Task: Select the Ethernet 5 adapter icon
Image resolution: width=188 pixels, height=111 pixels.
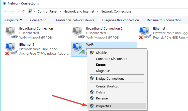Action: pyautogui.click(x=12, y=49)
